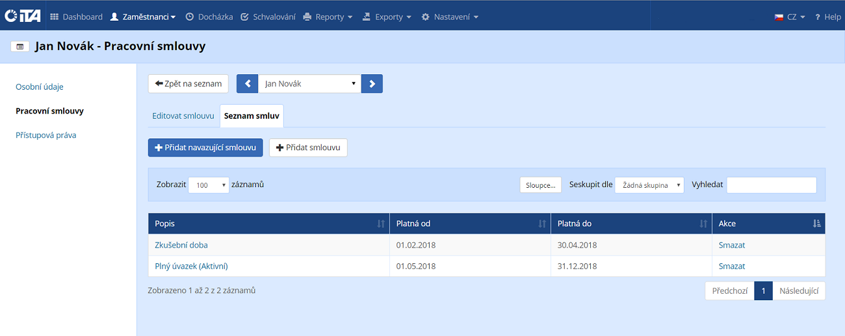Click the ITA logo in header
Screen dimensions: 845x336
pos(23,16)
